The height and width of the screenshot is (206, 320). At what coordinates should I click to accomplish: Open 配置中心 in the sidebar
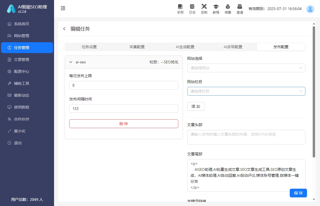click(27, 71)
